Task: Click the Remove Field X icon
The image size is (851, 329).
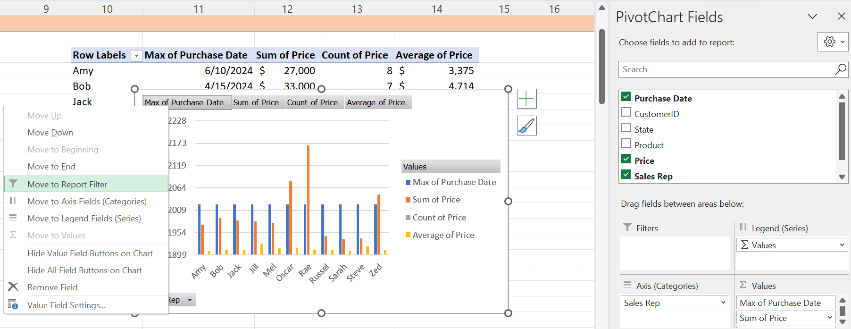Action: [x=13, y=287]
